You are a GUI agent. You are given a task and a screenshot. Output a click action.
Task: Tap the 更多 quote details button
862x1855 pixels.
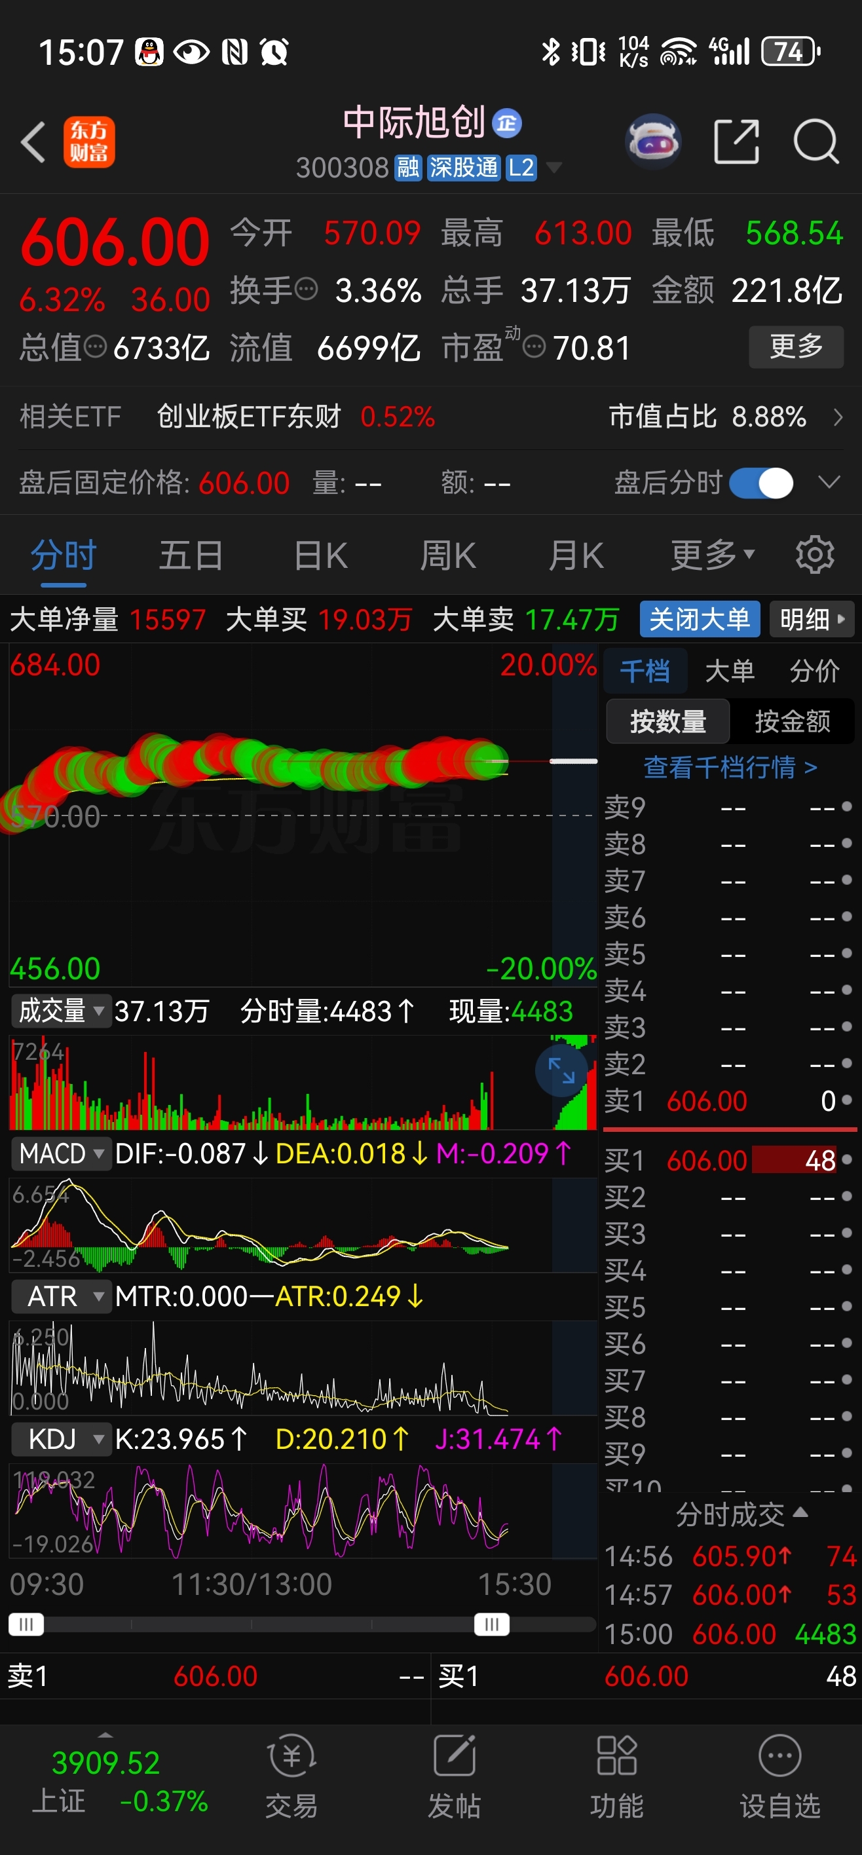796,347
